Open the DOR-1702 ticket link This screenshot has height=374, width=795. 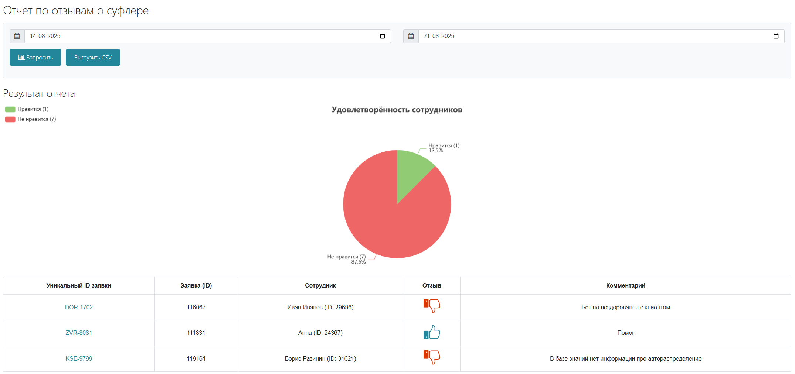pyautogui.click(x=79, y=307)
